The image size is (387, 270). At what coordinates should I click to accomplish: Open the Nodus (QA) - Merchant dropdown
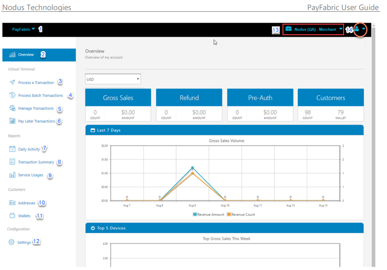(x=313, y=30)
